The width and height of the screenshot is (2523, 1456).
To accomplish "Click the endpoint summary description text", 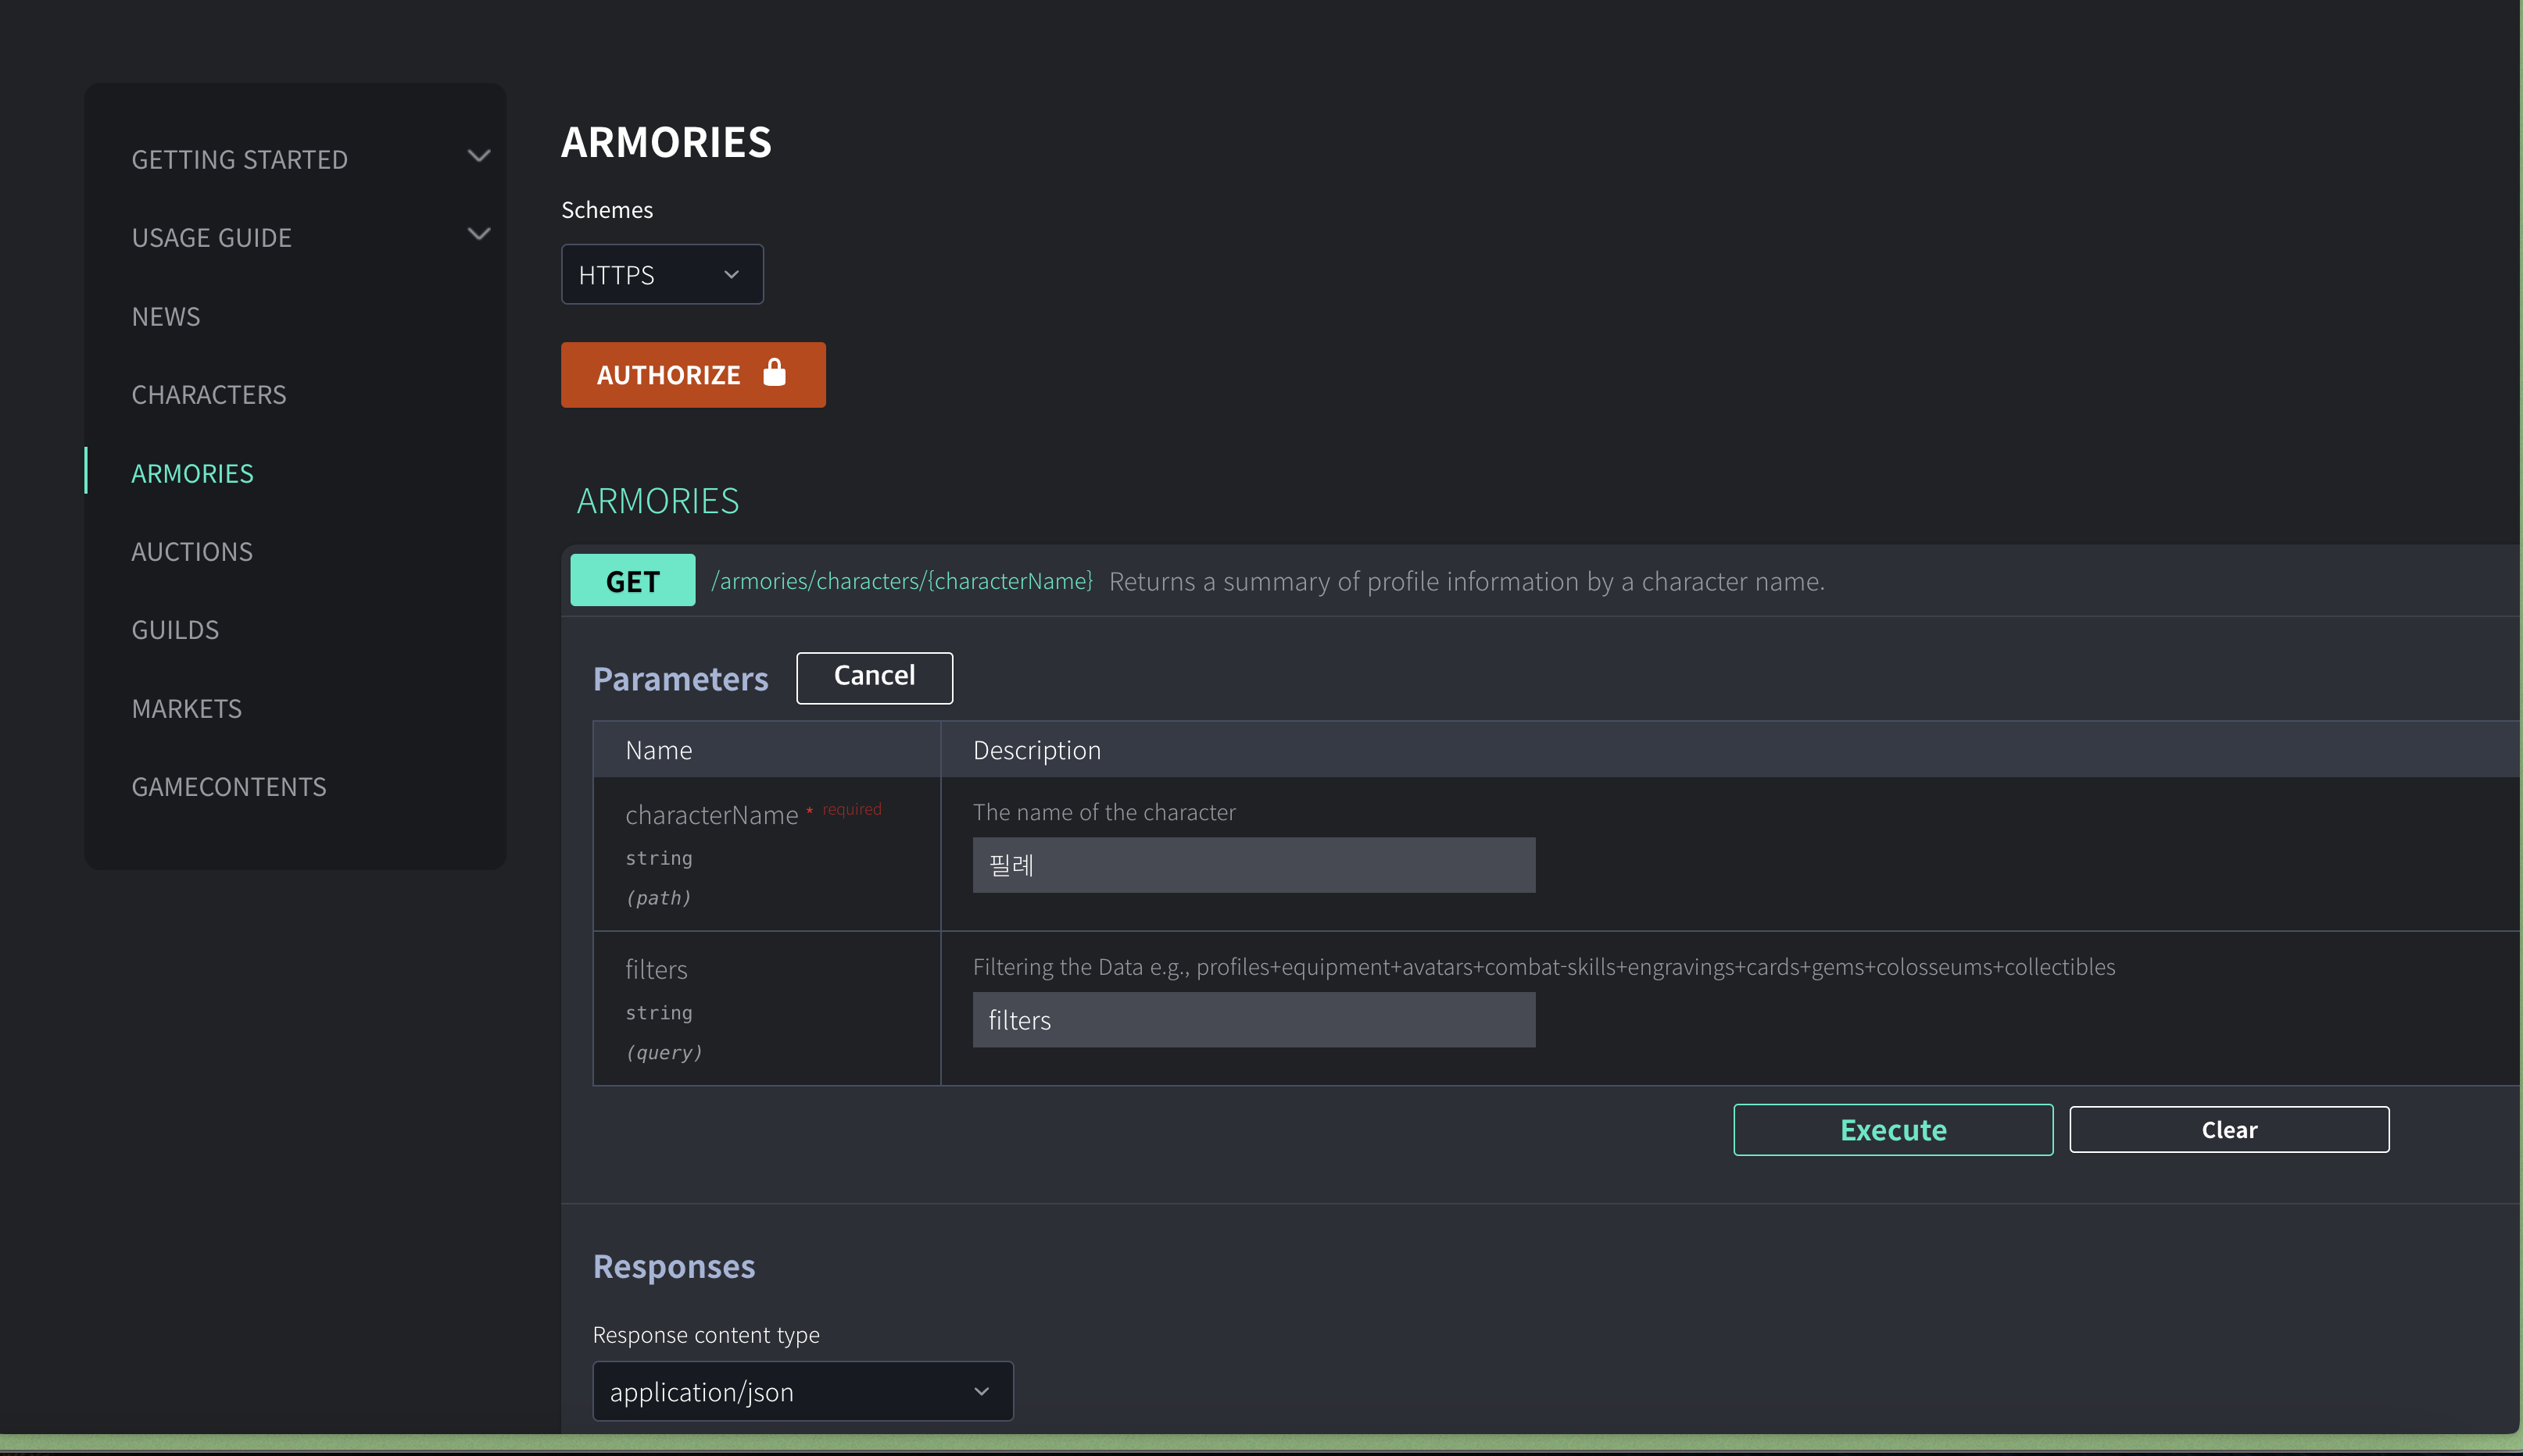I will point(1466,581).
